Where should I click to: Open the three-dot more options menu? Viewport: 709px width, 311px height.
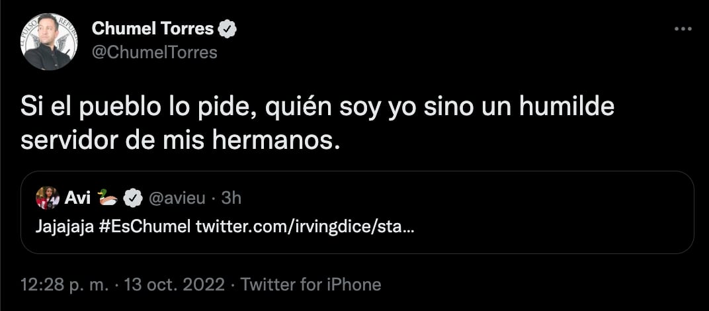[x=683, y=29]
